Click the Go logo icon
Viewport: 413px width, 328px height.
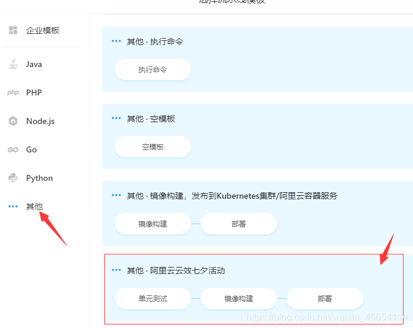pos(13,150)
